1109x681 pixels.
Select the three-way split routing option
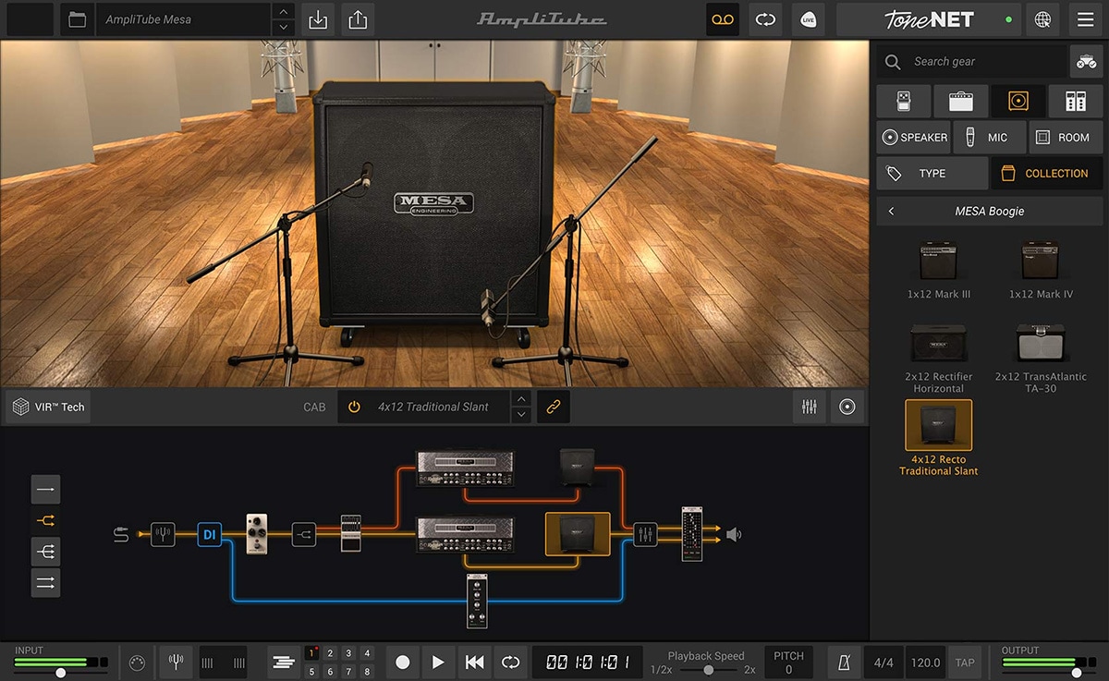click(45, 552)
